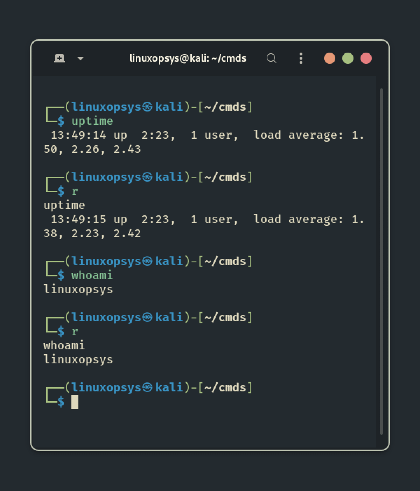Click the blinking cursor block at last prompt
The height and width of the screenshot is (491, 420).
click(75, 402)
